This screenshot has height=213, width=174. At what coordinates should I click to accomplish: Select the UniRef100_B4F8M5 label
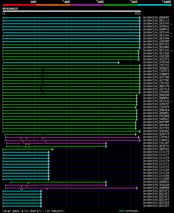[156, 122]
